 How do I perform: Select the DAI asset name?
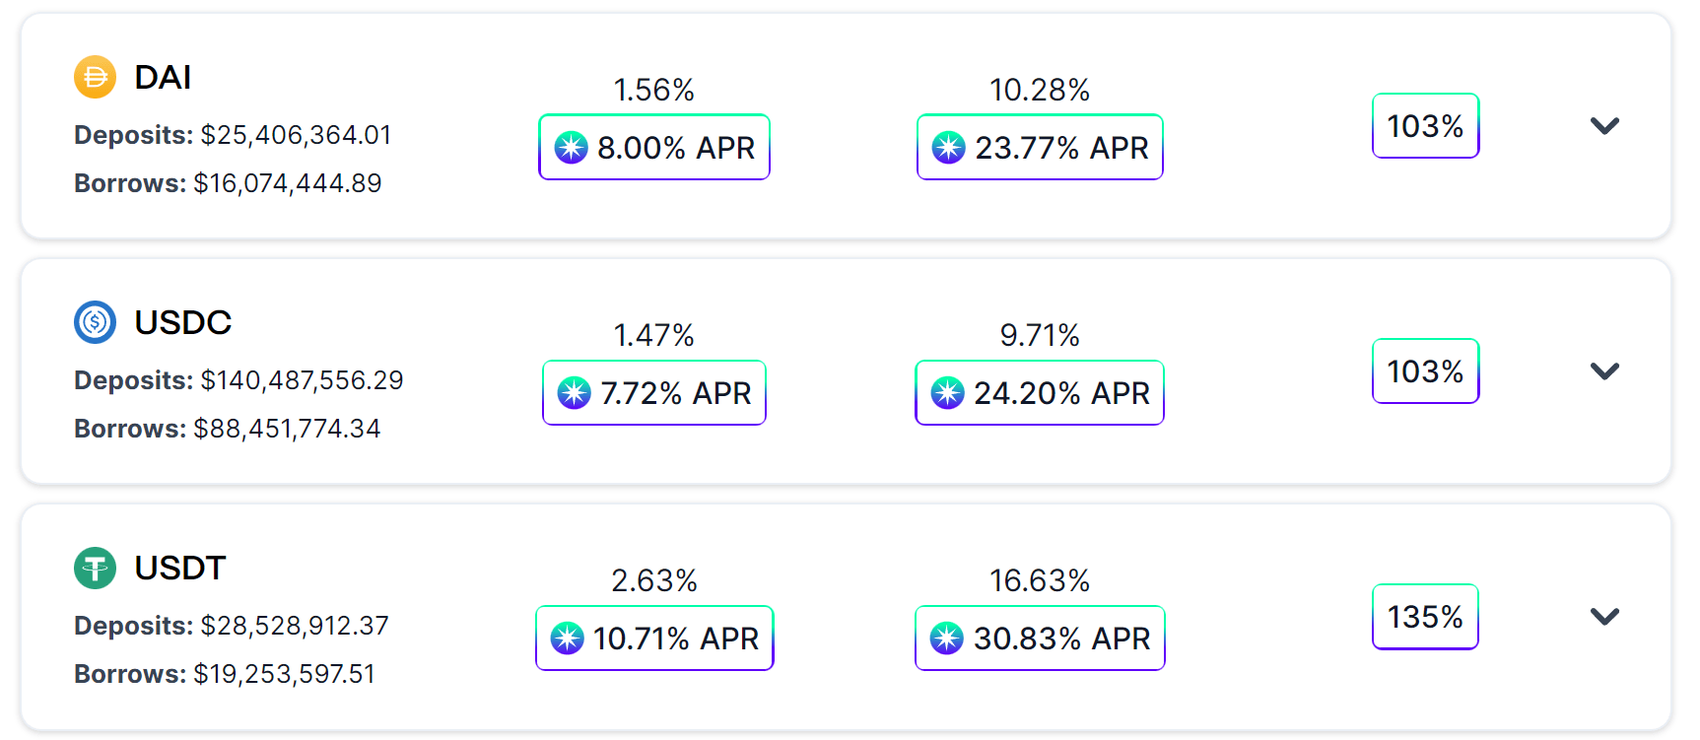point(163,77)
